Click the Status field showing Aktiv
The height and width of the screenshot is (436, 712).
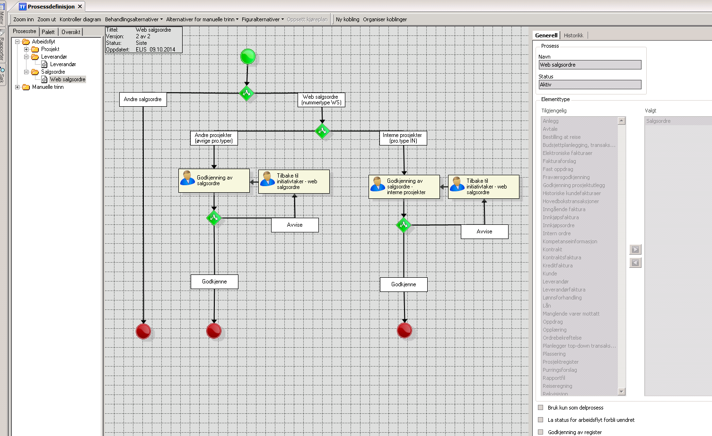click(x=590, y=85)
